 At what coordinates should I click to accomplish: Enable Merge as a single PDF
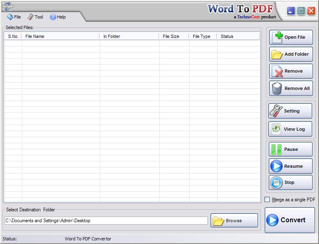tap(267, 200)
